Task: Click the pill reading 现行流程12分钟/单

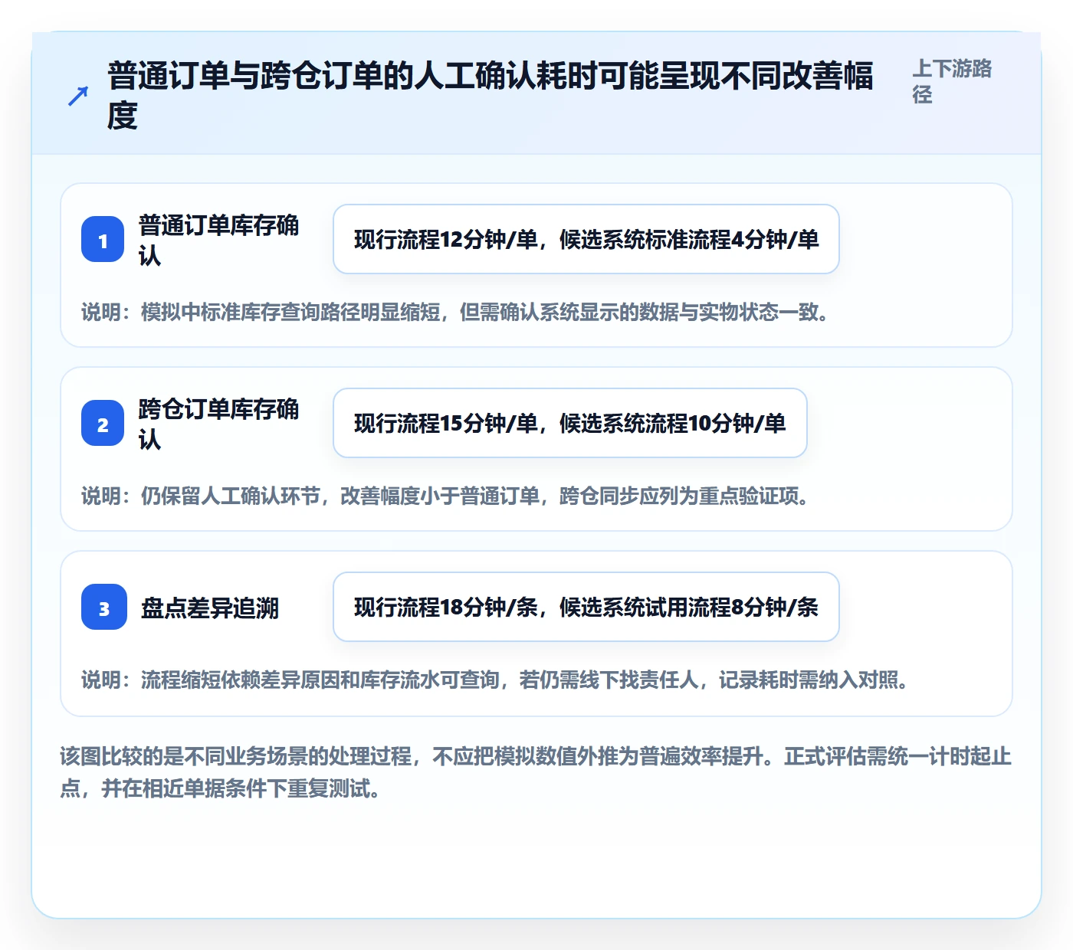Action: click(x=586, y=239)
